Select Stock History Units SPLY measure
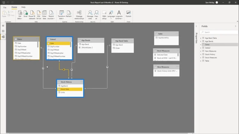This screenshot has height=134, width=239. click(166, 71)
